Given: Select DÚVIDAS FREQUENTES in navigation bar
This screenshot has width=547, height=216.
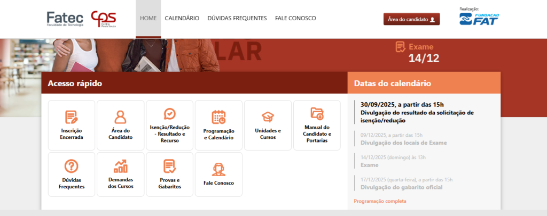Looking at the screenshot, I should click(237, 18).
